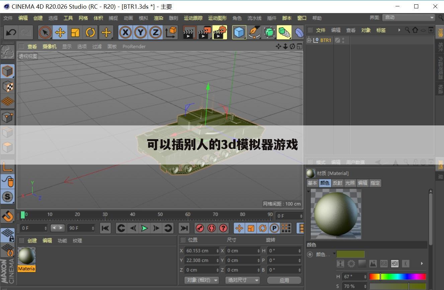Open the 界面 layout dropdown
Screen dimensions: 444x290
click(409, 17)
